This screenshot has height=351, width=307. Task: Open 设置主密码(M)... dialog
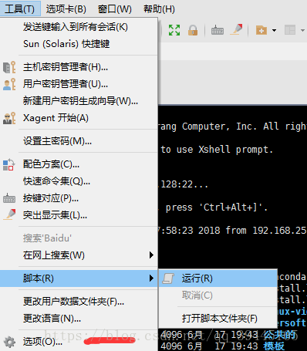point(79,141)
